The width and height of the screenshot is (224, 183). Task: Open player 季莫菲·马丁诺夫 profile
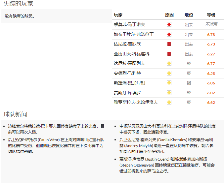(x=129, y=24)
